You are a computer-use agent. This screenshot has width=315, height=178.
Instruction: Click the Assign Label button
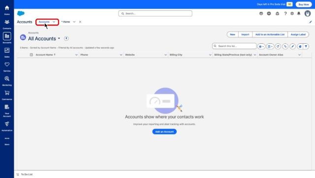point(298,34)
